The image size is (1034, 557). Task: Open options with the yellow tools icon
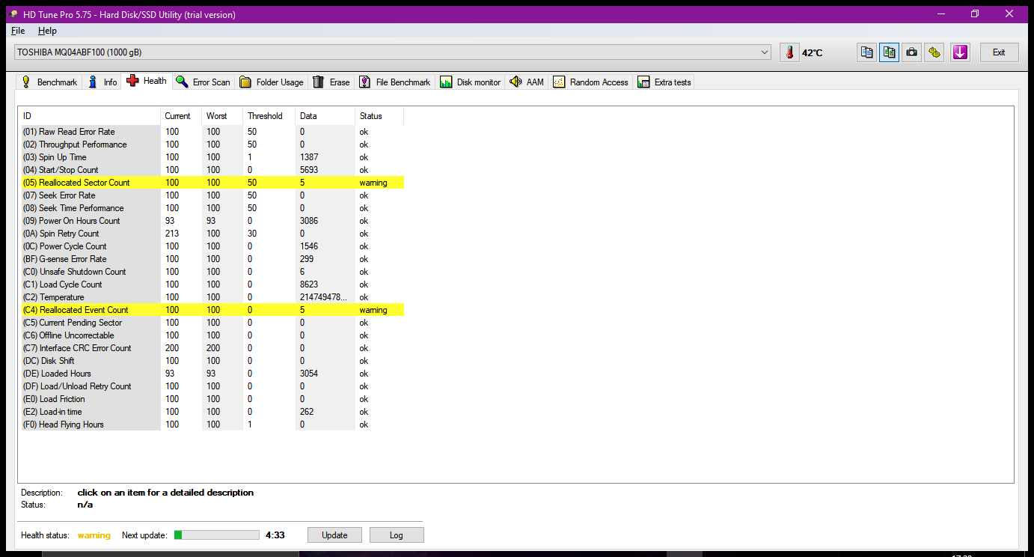(934, 52)
